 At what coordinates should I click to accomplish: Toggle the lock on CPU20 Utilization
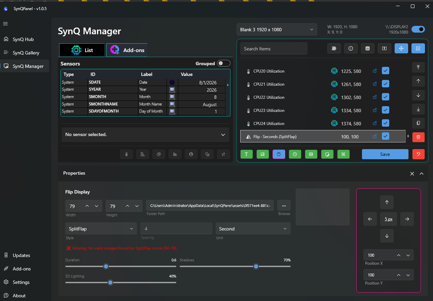pos(374,71)
